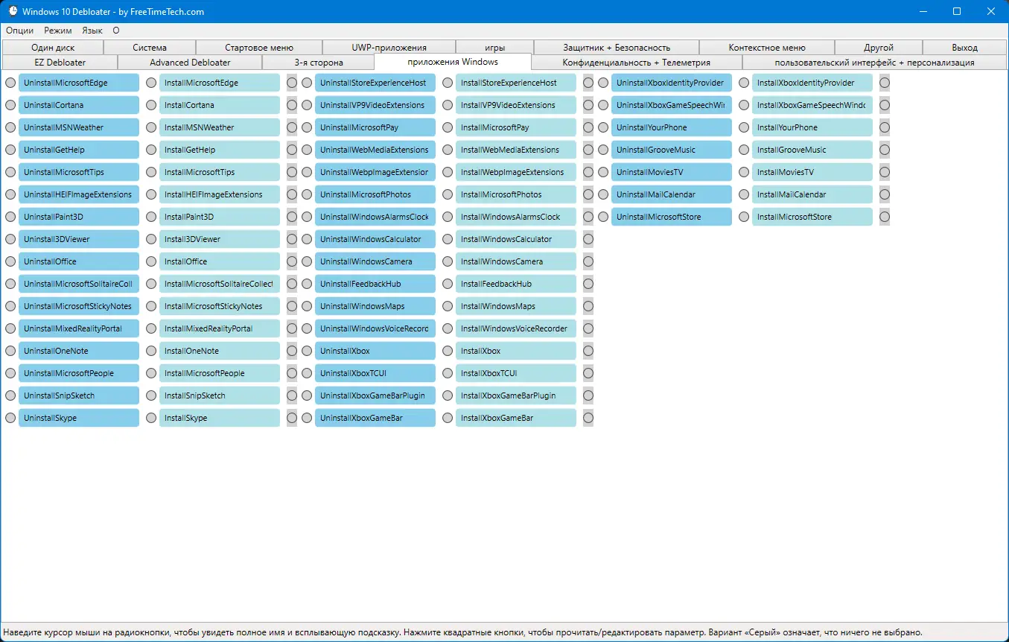The image size is (1009, 642).
Task: Click gray square button right of InstallStoreExperienceHost
Action: (x=588, y=83)
